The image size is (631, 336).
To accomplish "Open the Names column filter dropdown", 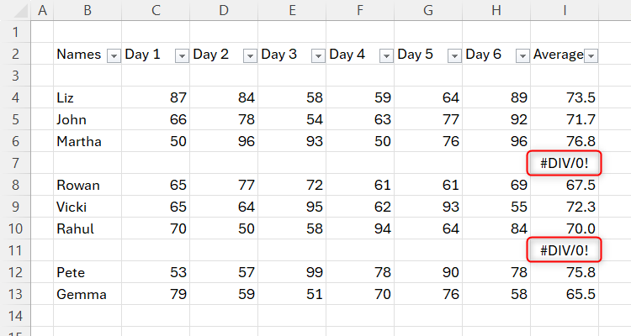I will pyautogui.click(x=114, y=55).
